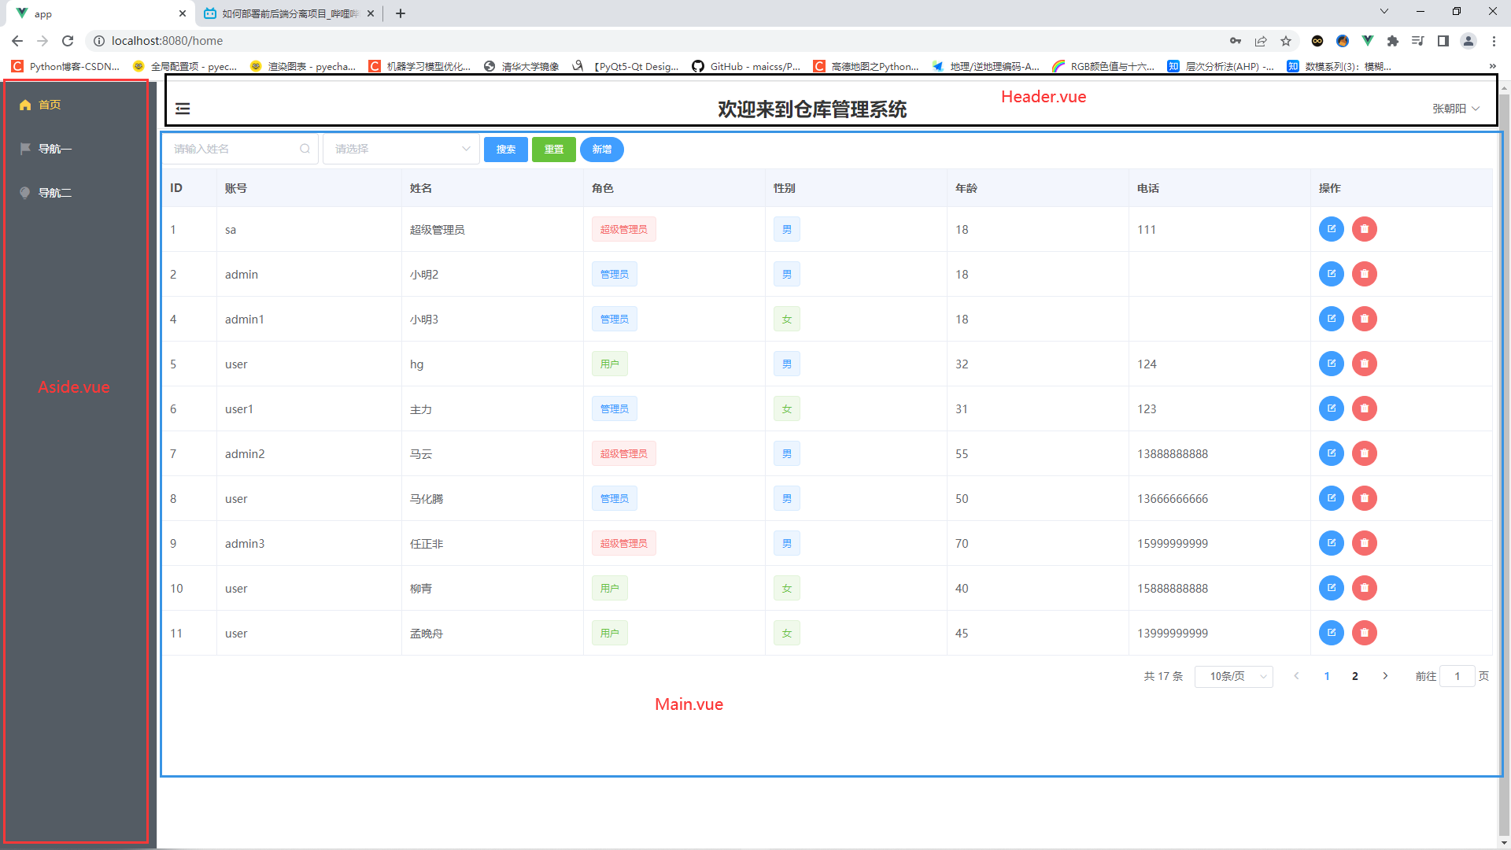Select role filter dropdown option

coord(400,149)
